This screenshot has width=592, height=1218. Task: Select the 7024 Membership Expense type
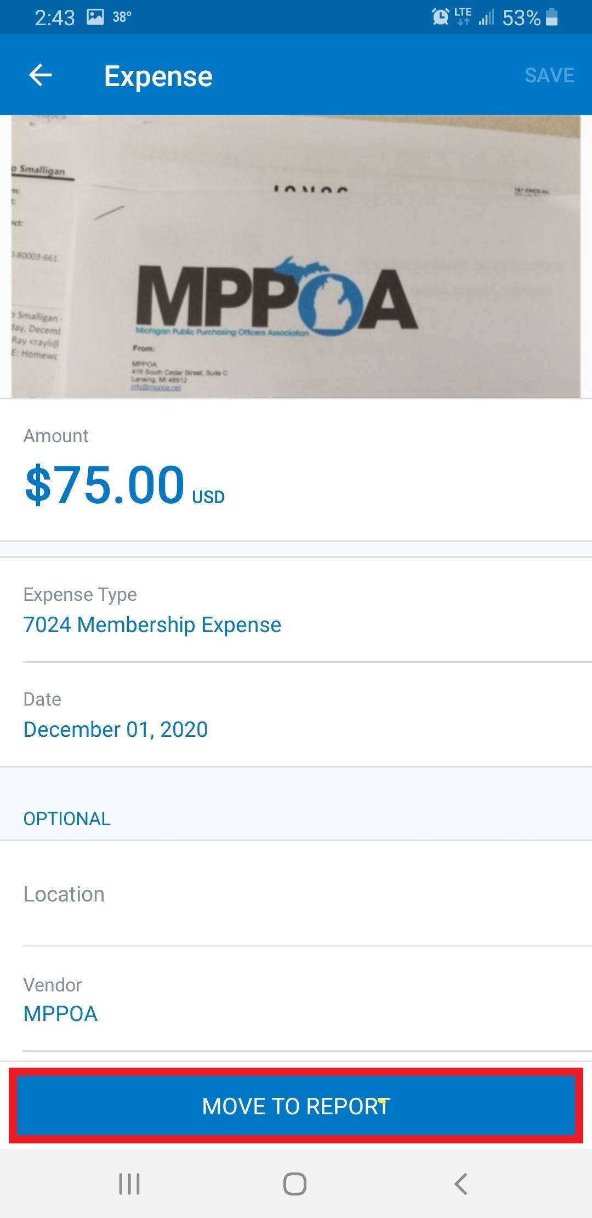pos(152,624)
